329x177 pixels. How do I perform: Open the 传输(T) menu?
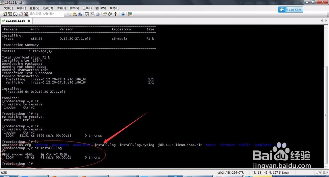point(61,8)
